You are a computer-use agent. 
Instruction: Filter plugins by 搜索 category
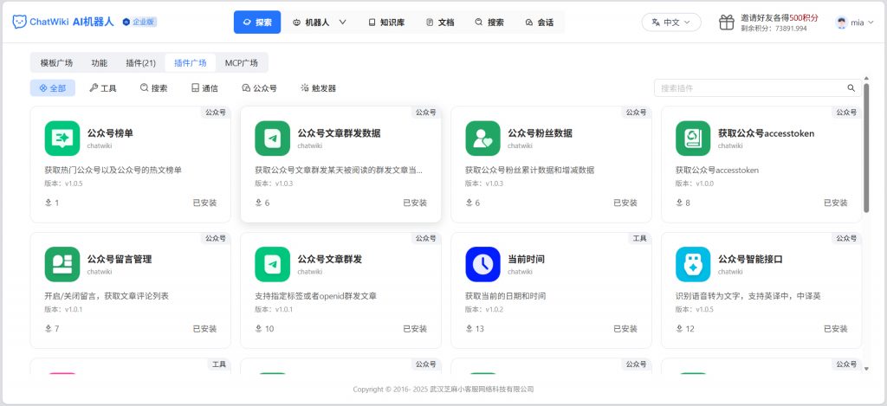click(x=154, y=87)
